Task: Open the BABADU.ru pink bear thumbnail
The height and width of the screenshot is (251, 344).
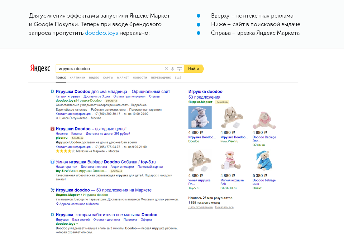Action: point(230,161)
